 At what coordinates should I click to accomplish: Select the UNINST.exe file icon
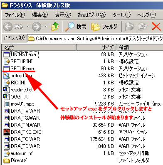6,54
